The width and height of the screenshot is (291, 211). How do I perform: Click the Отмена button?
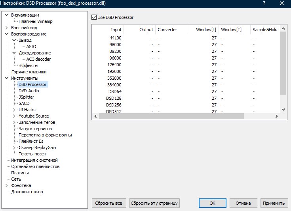pos(243,203)
